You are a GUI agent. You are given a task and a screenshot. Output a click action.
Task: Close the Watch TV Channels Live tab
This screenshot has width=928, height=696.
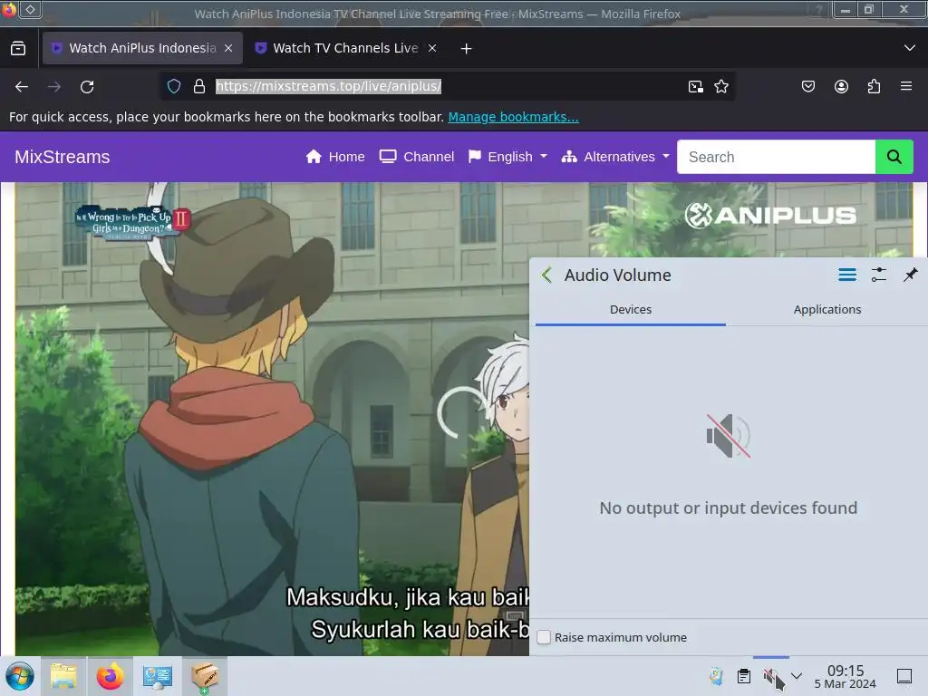coord(432,49)
